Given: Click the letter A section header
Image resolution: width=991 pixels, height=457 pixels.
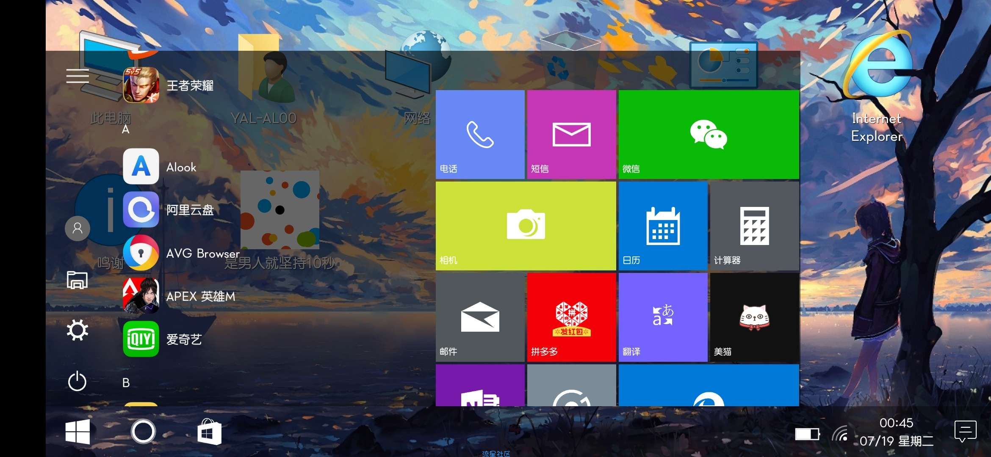Looking at the screenshot, I should click(126, 129).
